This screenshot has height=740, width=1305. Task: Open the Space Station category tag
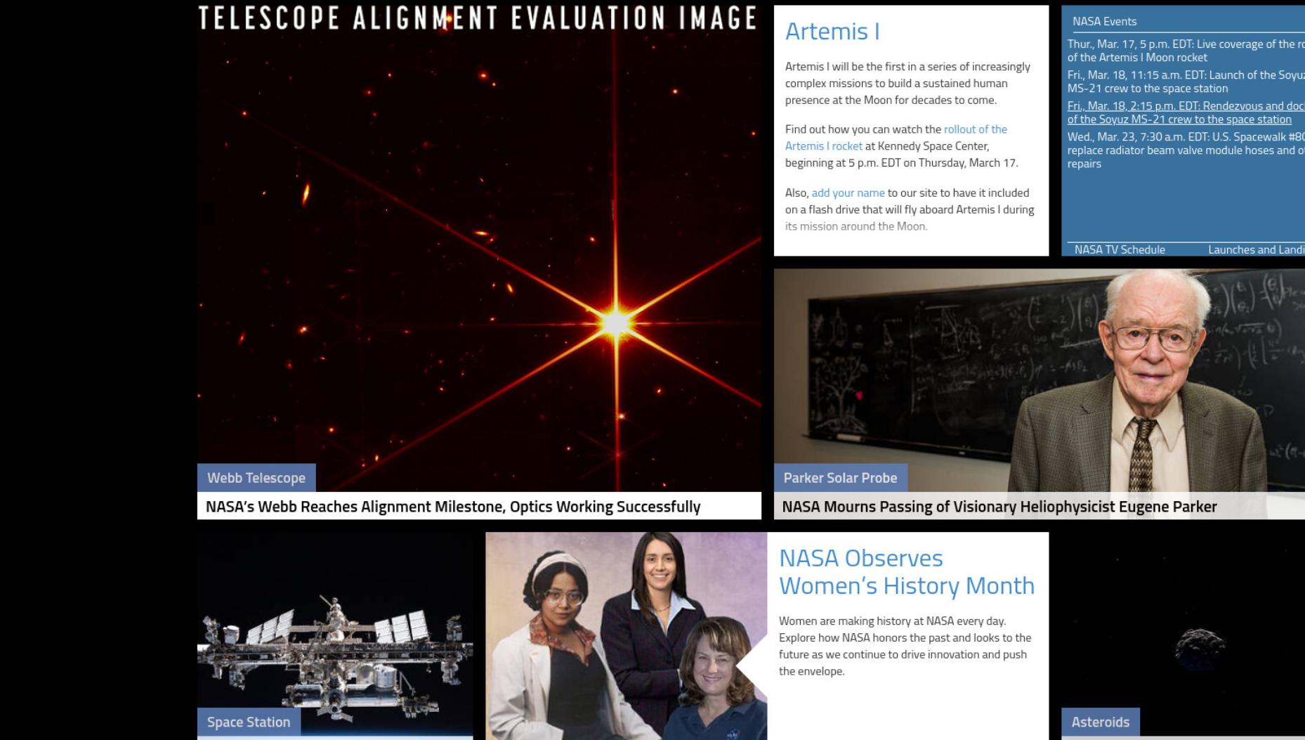[249, 722]
